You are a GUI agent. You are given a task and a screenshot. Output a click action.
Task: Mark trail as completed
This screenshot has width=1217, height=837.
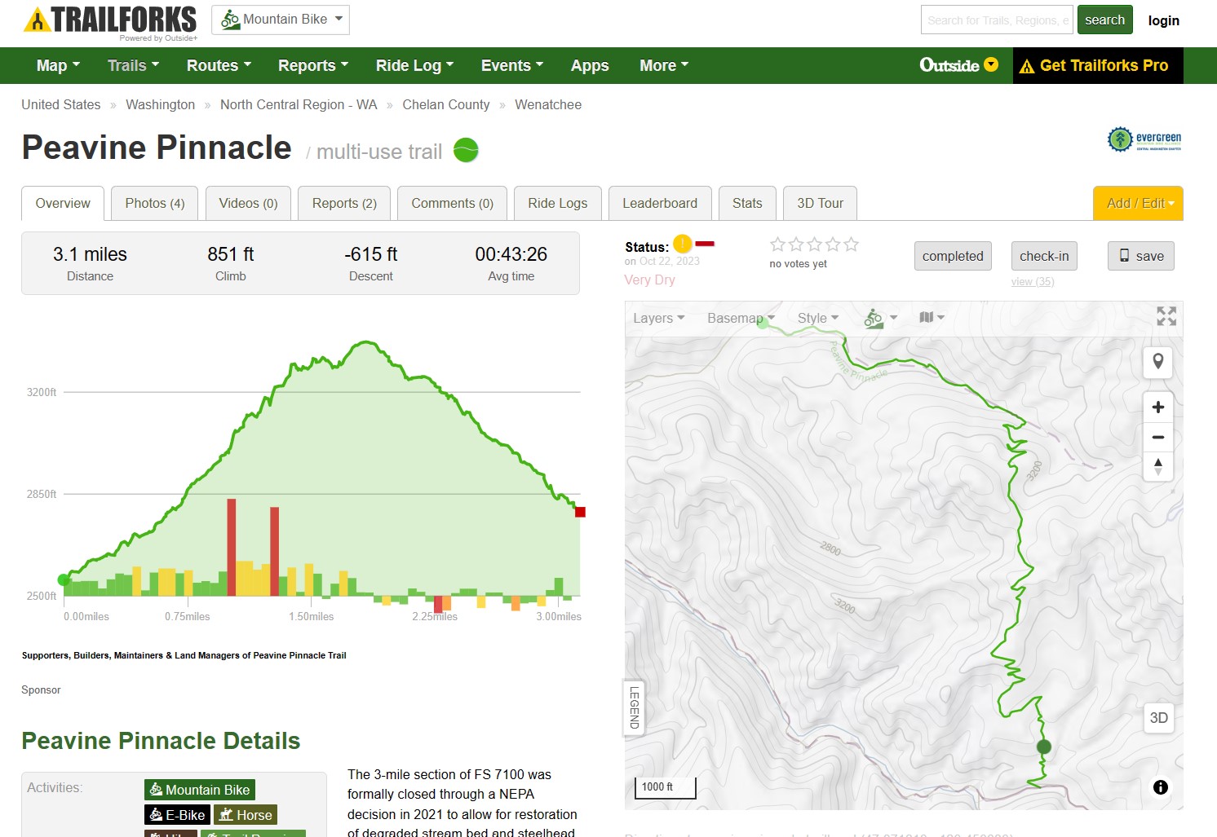click(953, 256)
